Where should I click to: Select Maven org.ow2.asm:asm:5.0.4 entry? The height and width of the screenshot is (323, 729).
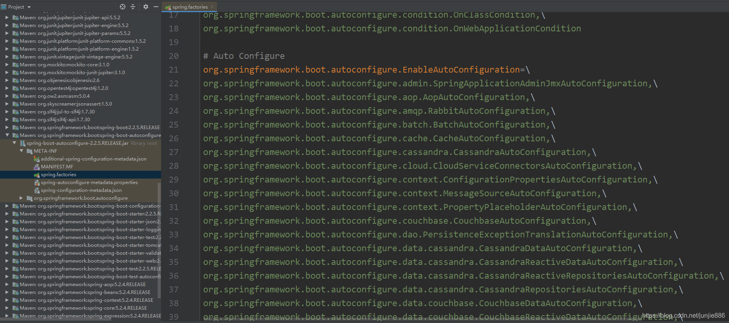coord(55,96)
